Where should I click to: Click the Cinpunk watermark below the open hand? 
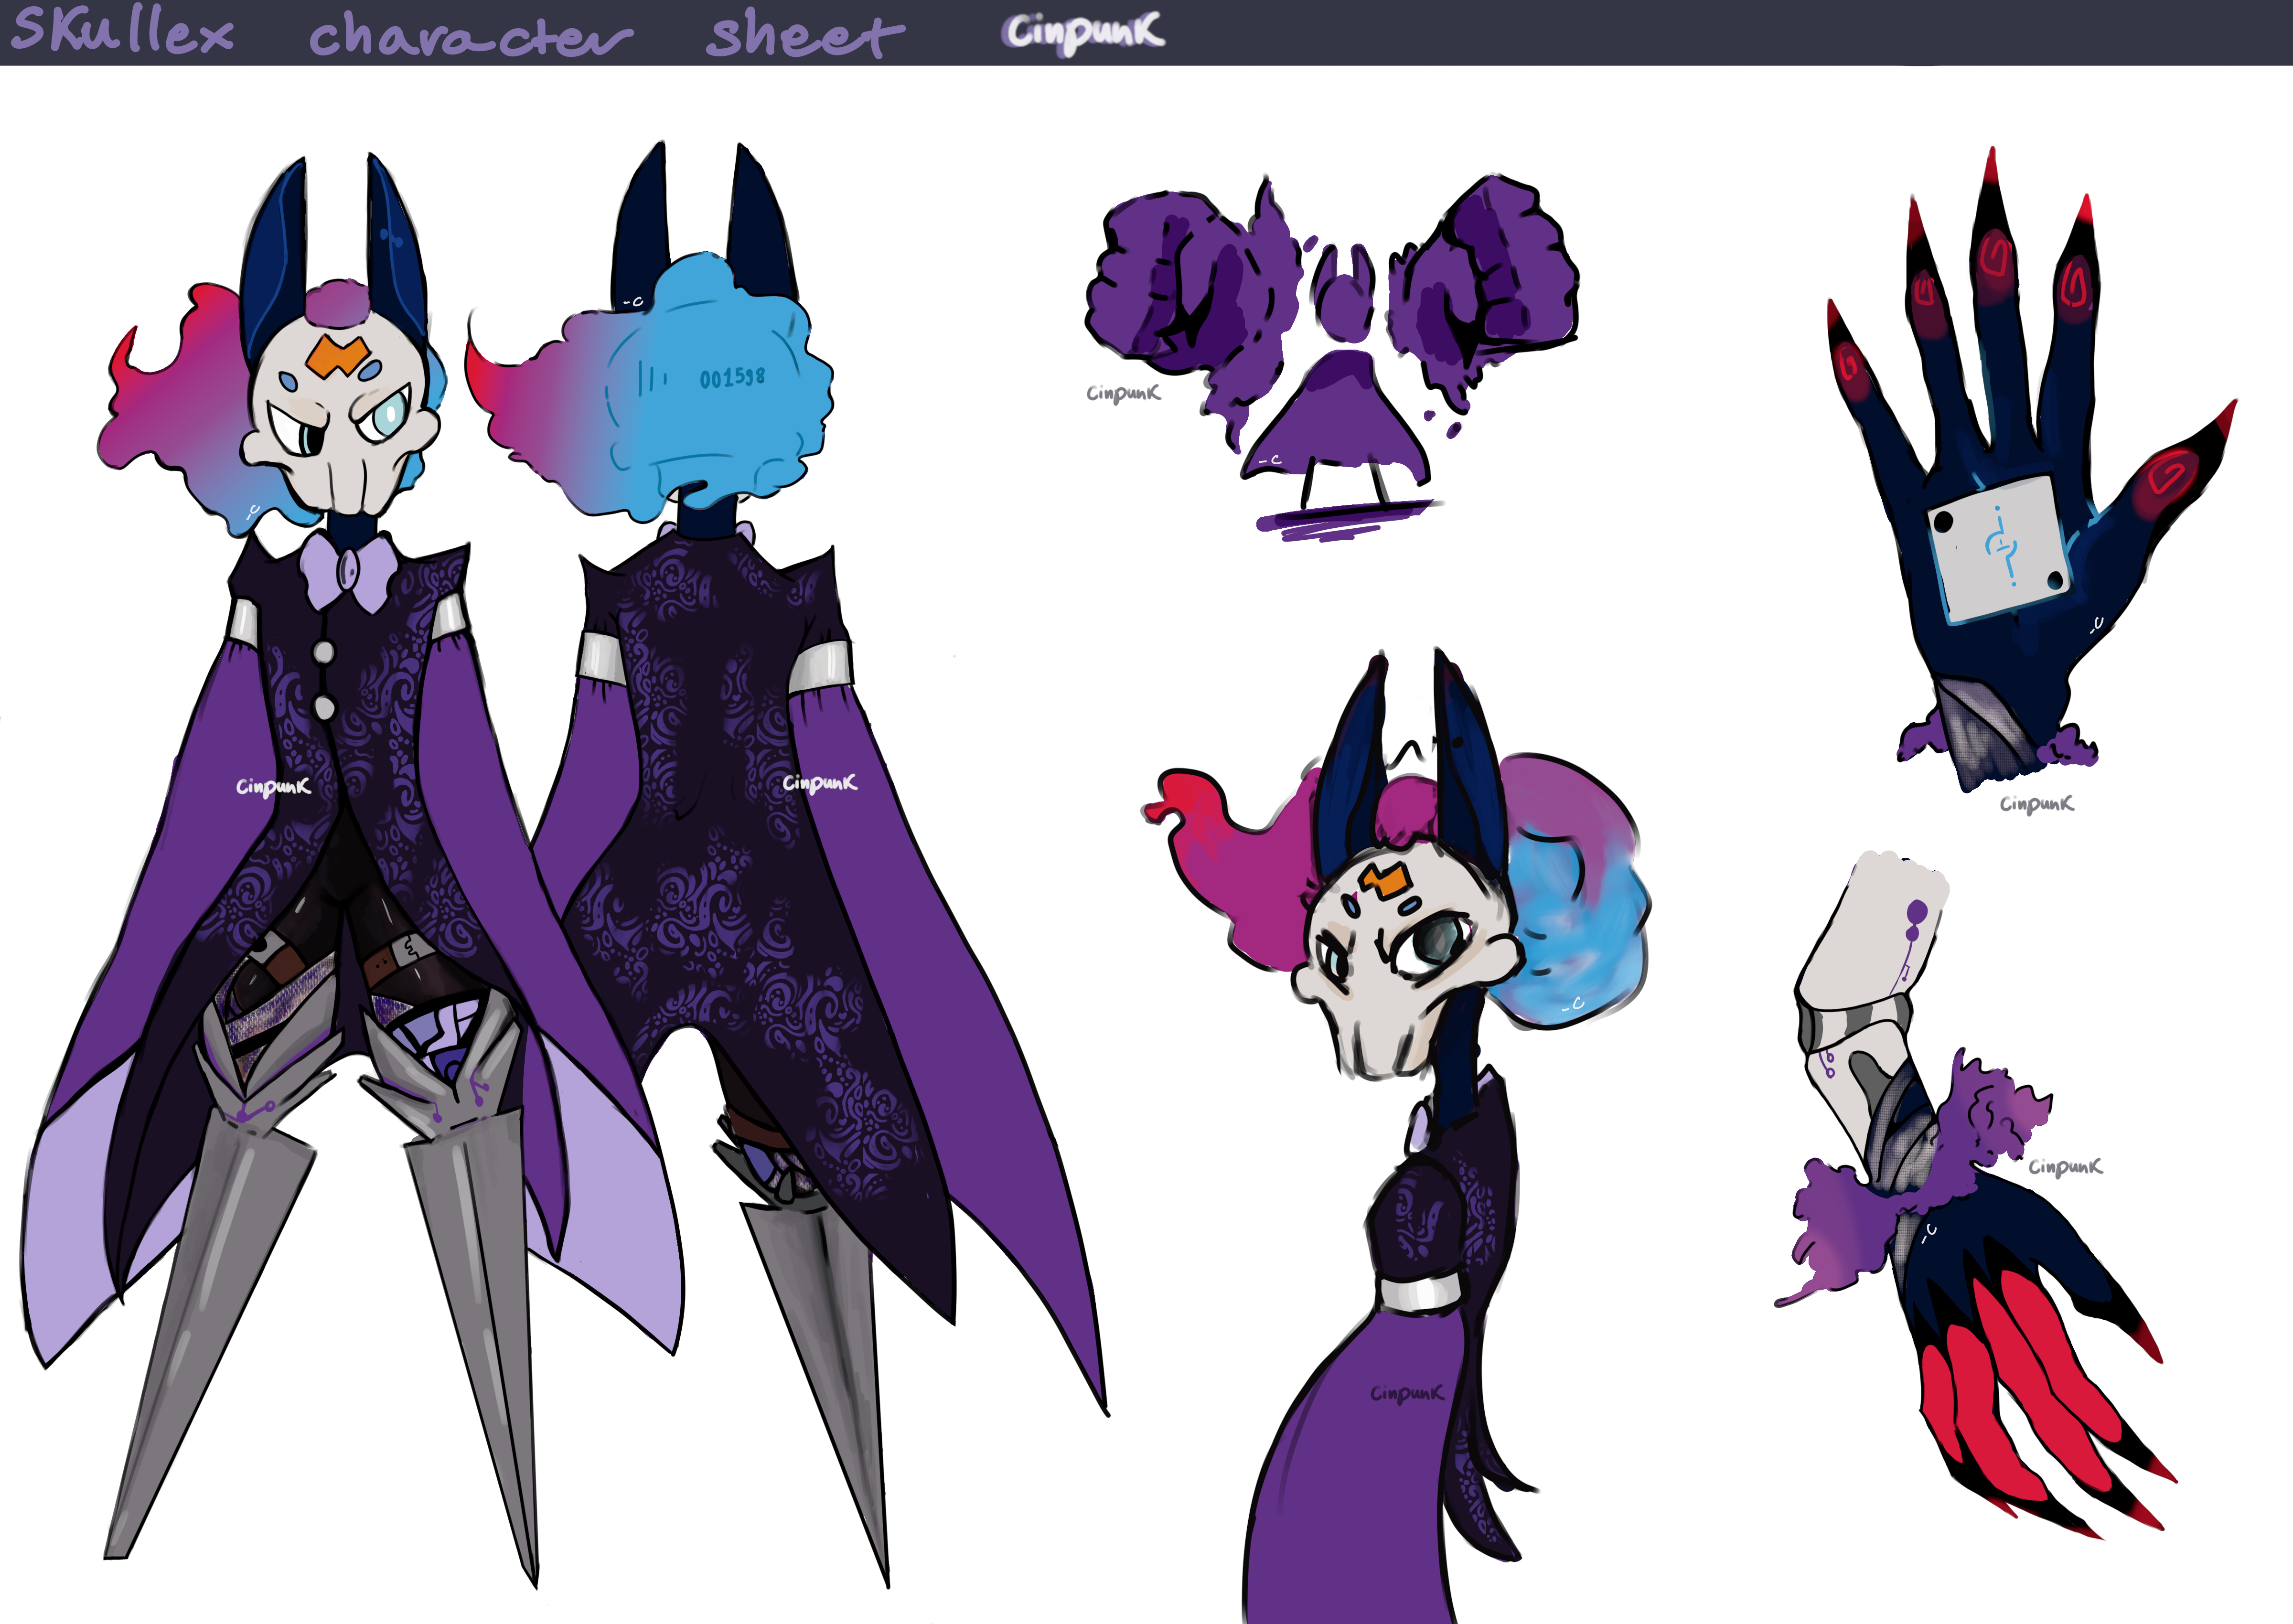[2036, 803]
